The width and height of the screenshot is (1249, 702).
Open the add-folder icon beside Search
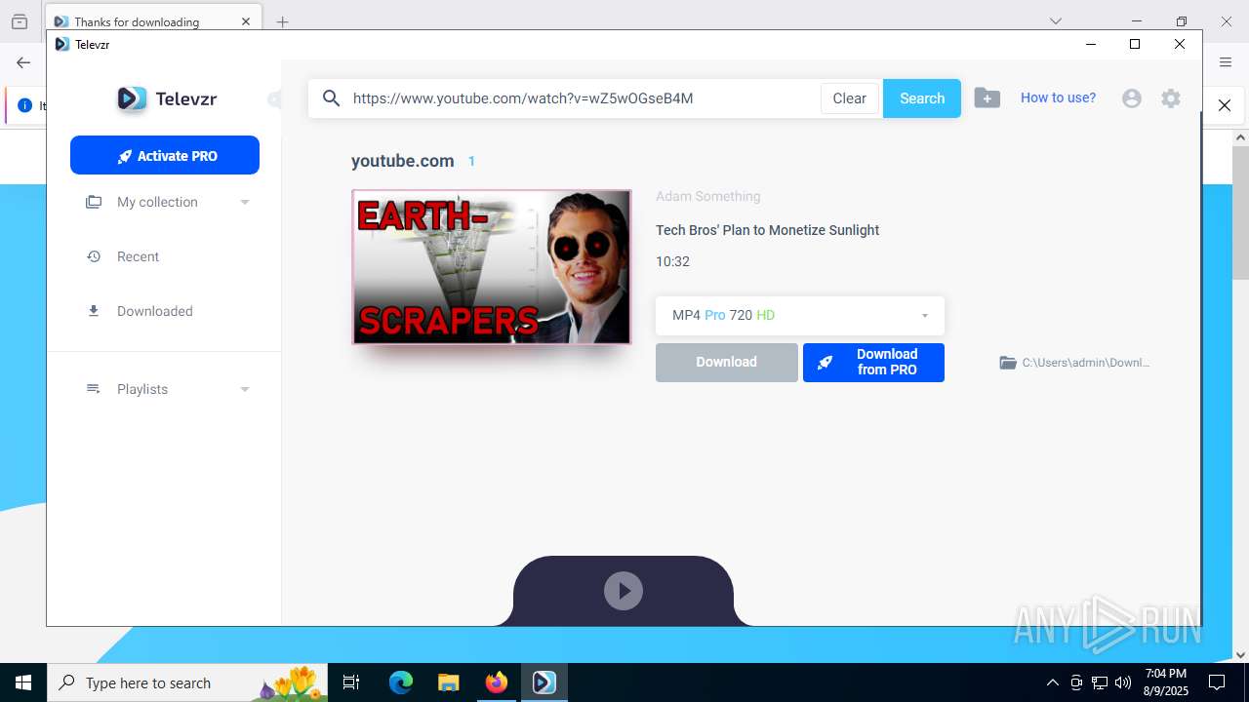[x=987, y=98]
